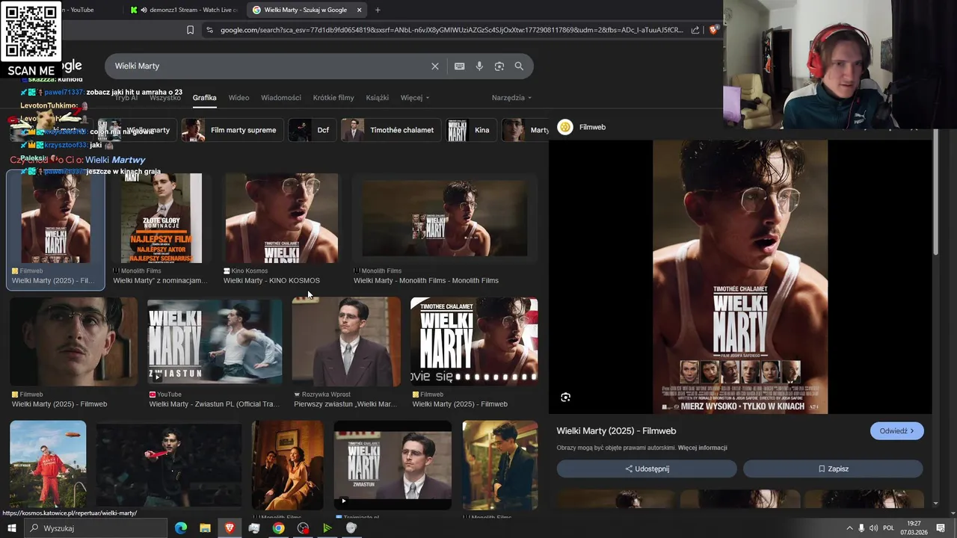Screen dimensions: 957x538
Task: Open site settings icon left of URL
Action: 209,30
